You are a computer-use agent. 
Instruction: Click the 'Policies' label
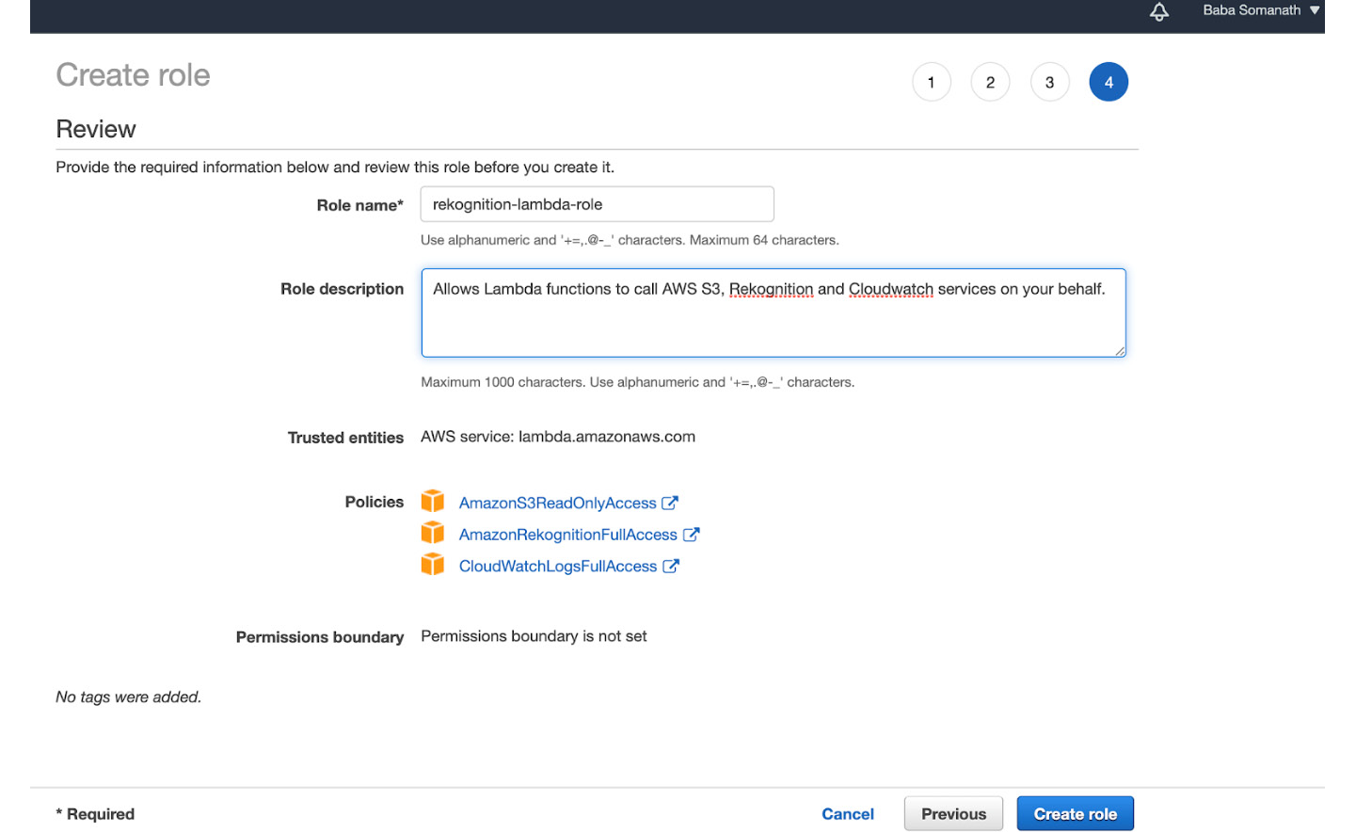(x=374, y=502)
